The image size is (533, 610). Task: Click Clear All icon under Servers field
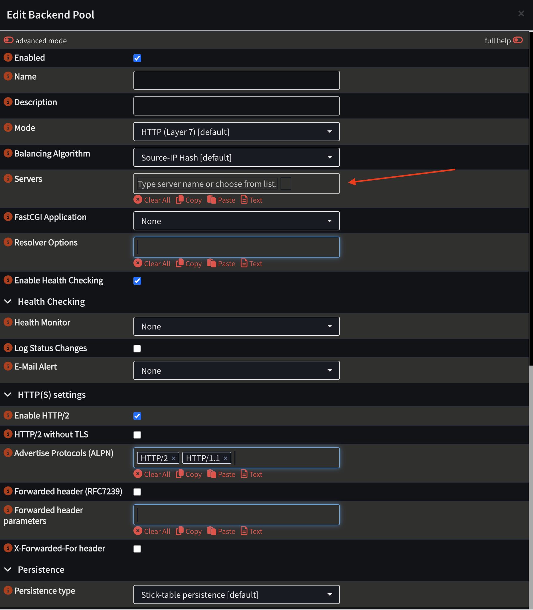pos(138,200)
